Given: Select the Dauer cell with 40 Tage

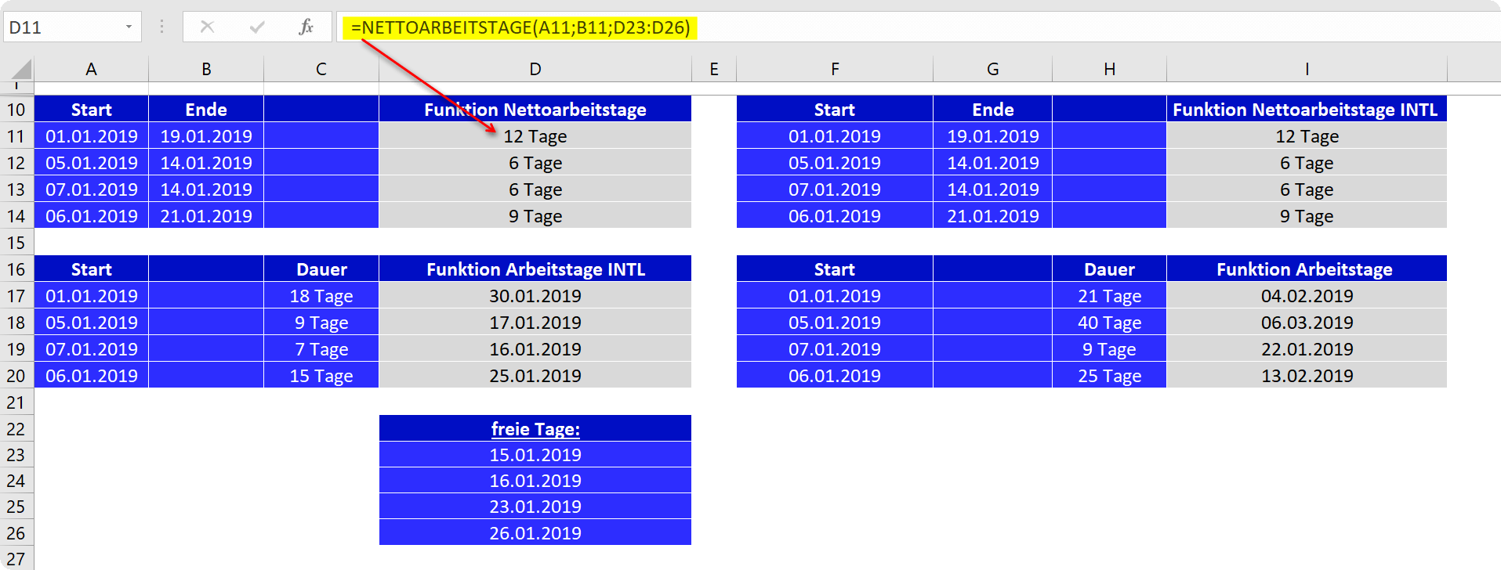Looking at the screenshot, I should [1109, 323].
